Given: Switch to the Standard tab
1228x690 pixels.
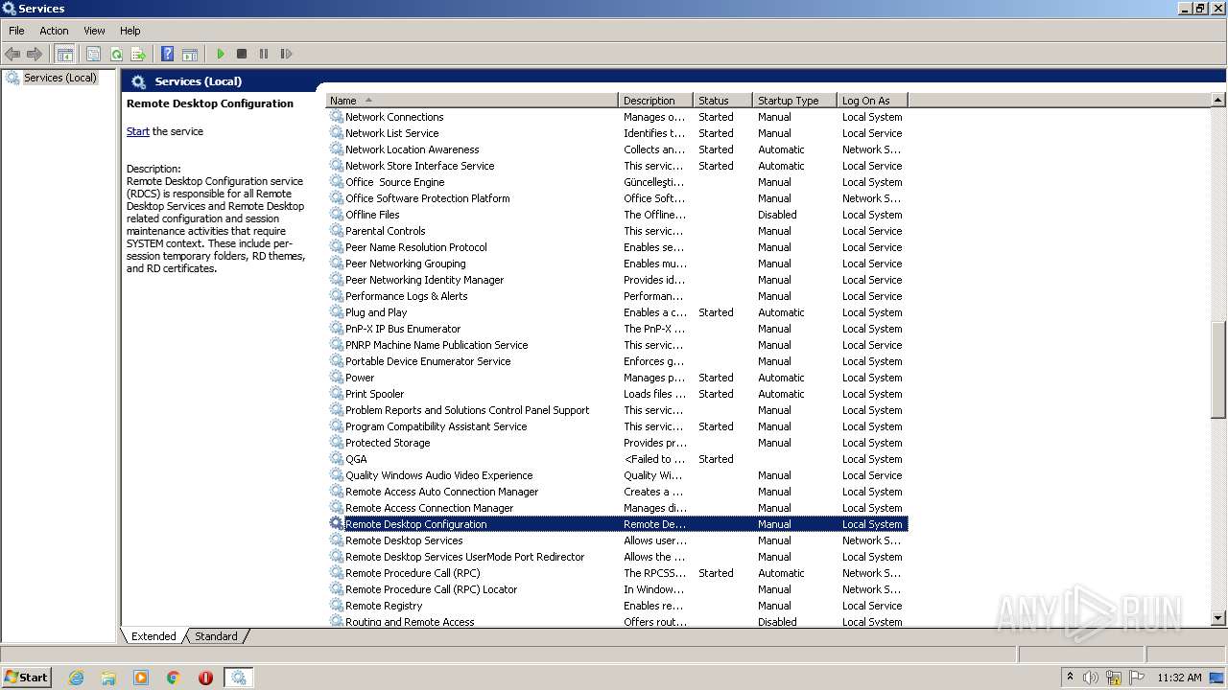Looking at the screenshot, I should click(216, 636).
